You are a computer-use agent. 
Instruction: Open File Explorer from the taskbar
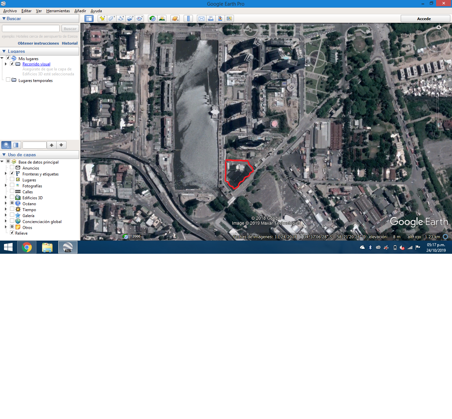pos(47,247)
